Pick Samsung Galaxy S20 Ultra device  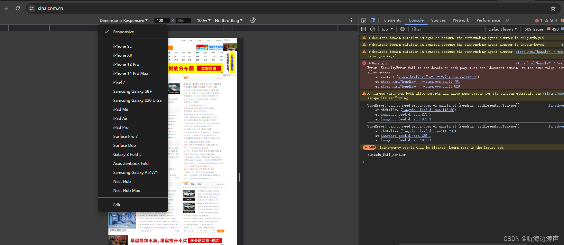[133, 100]
